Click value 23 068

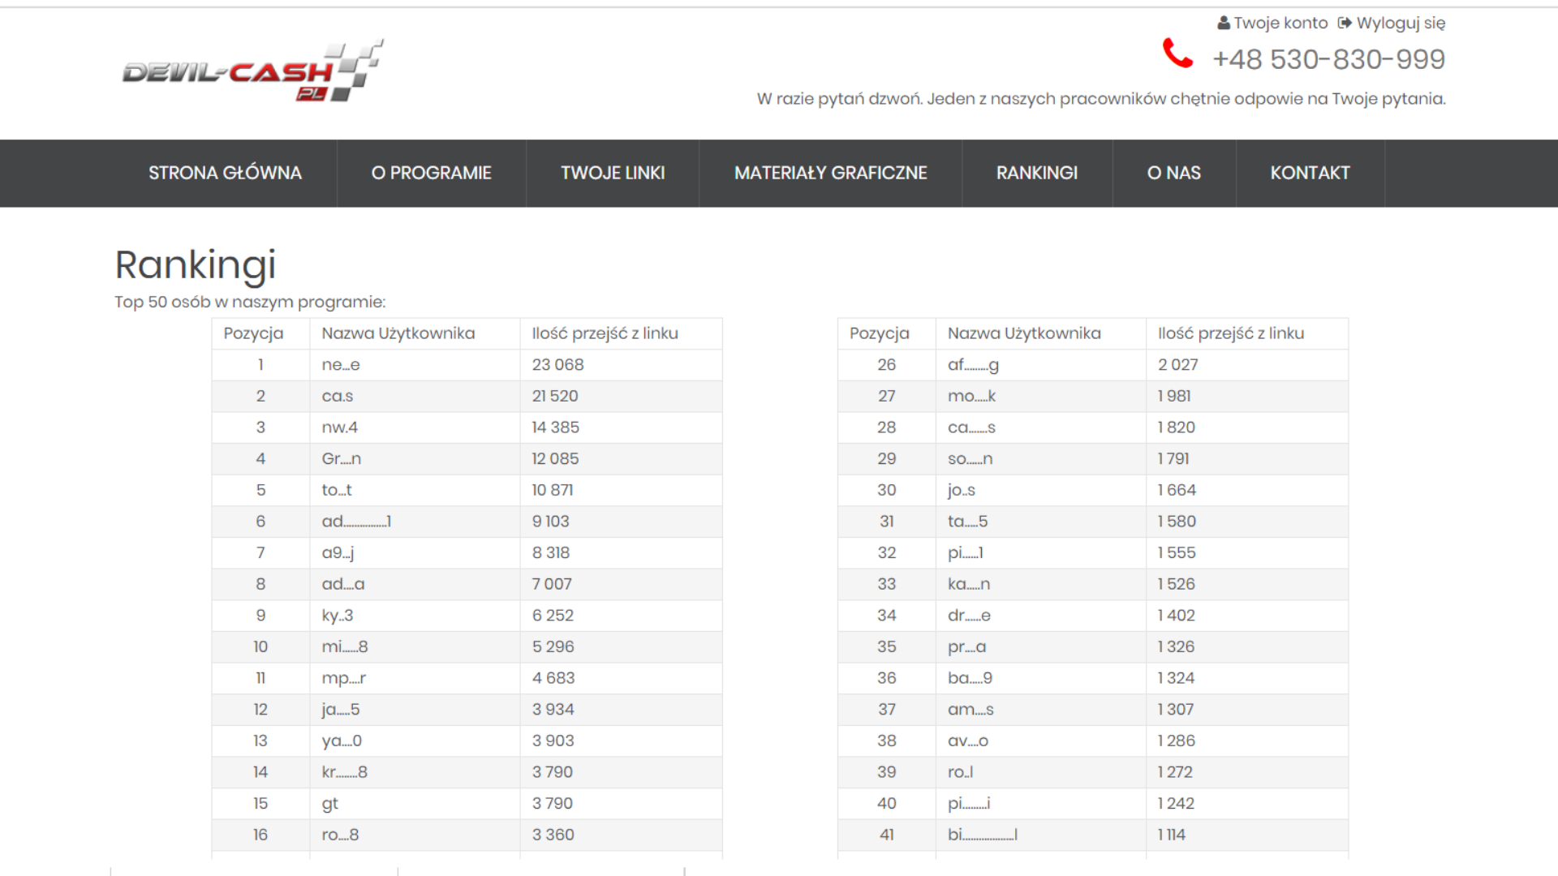pos(557,365)
